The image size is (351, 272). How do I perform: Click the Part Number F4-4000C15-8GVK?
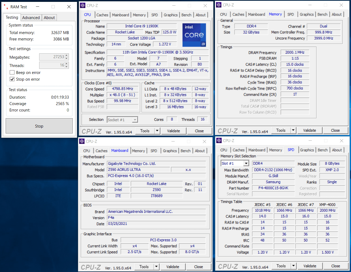pyautogui.click(x=273, y=188)
